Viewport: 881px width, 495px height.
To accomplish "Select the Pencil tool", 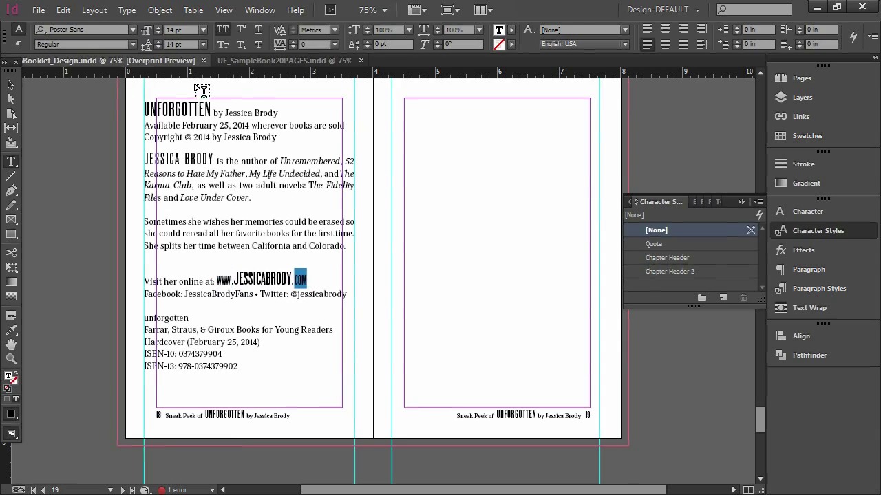I will click(11, 205).
